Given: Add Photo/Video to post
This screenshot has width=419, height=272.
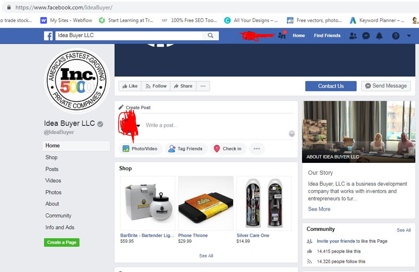Looking at the screenshot, I should click(x=140, y=149).
